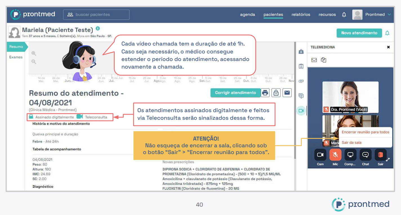Zoom in on the timeline
Viewport: 401px width, 215px height.
pyautogui.click(x=34, y=53)
